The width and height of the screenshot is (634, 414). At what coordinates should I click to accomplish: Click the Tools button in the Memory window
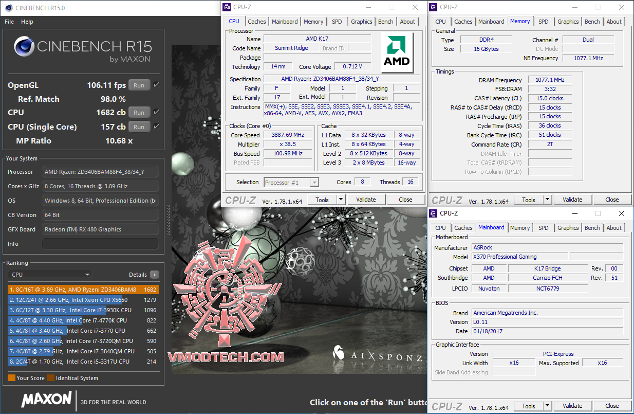(529, 200)
